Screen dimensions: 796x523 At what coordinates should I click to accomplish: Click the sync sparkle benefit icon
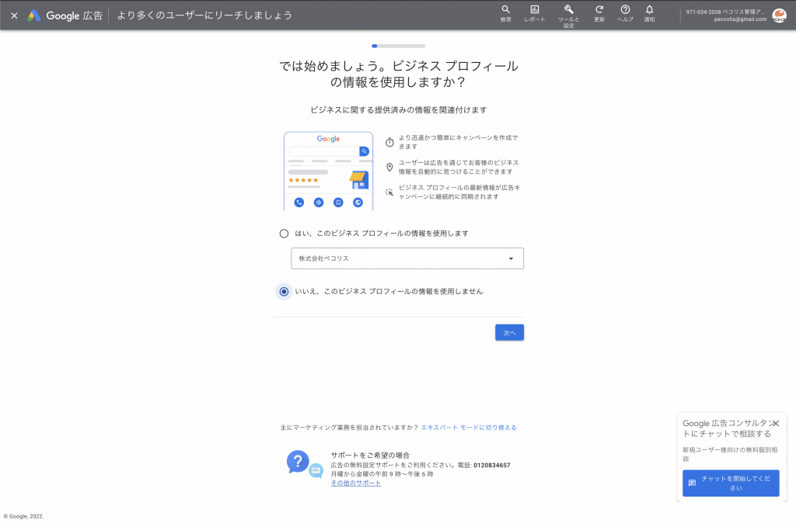(x=389, y=192)
